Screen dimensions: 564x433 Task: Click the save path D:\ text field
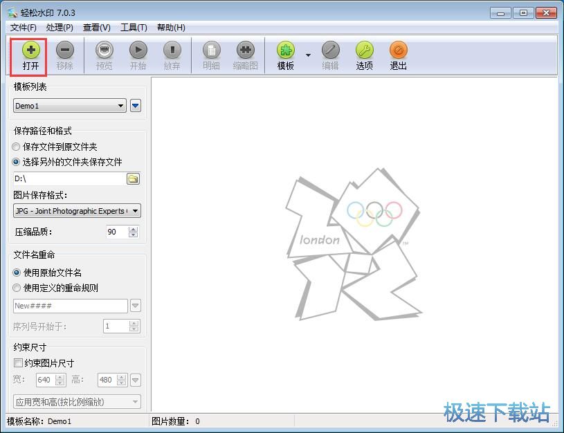pyautogui.click(x=68, y=179)
